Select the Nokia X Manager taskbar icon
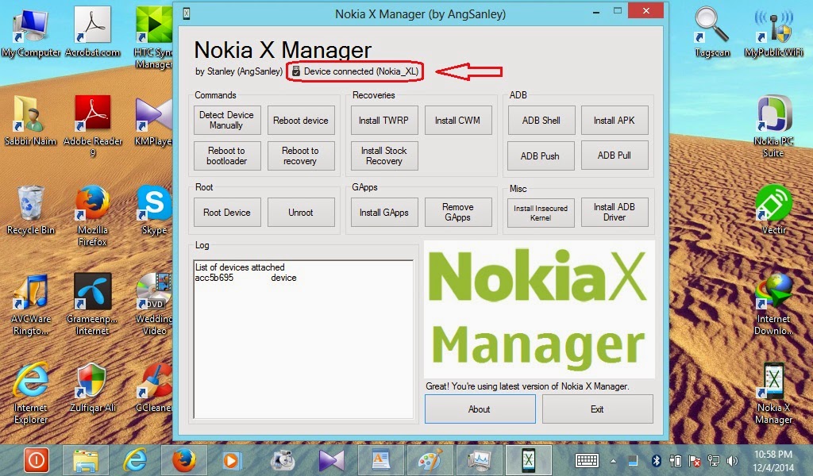This screenshot has width=813, height=476. point(528,460)
